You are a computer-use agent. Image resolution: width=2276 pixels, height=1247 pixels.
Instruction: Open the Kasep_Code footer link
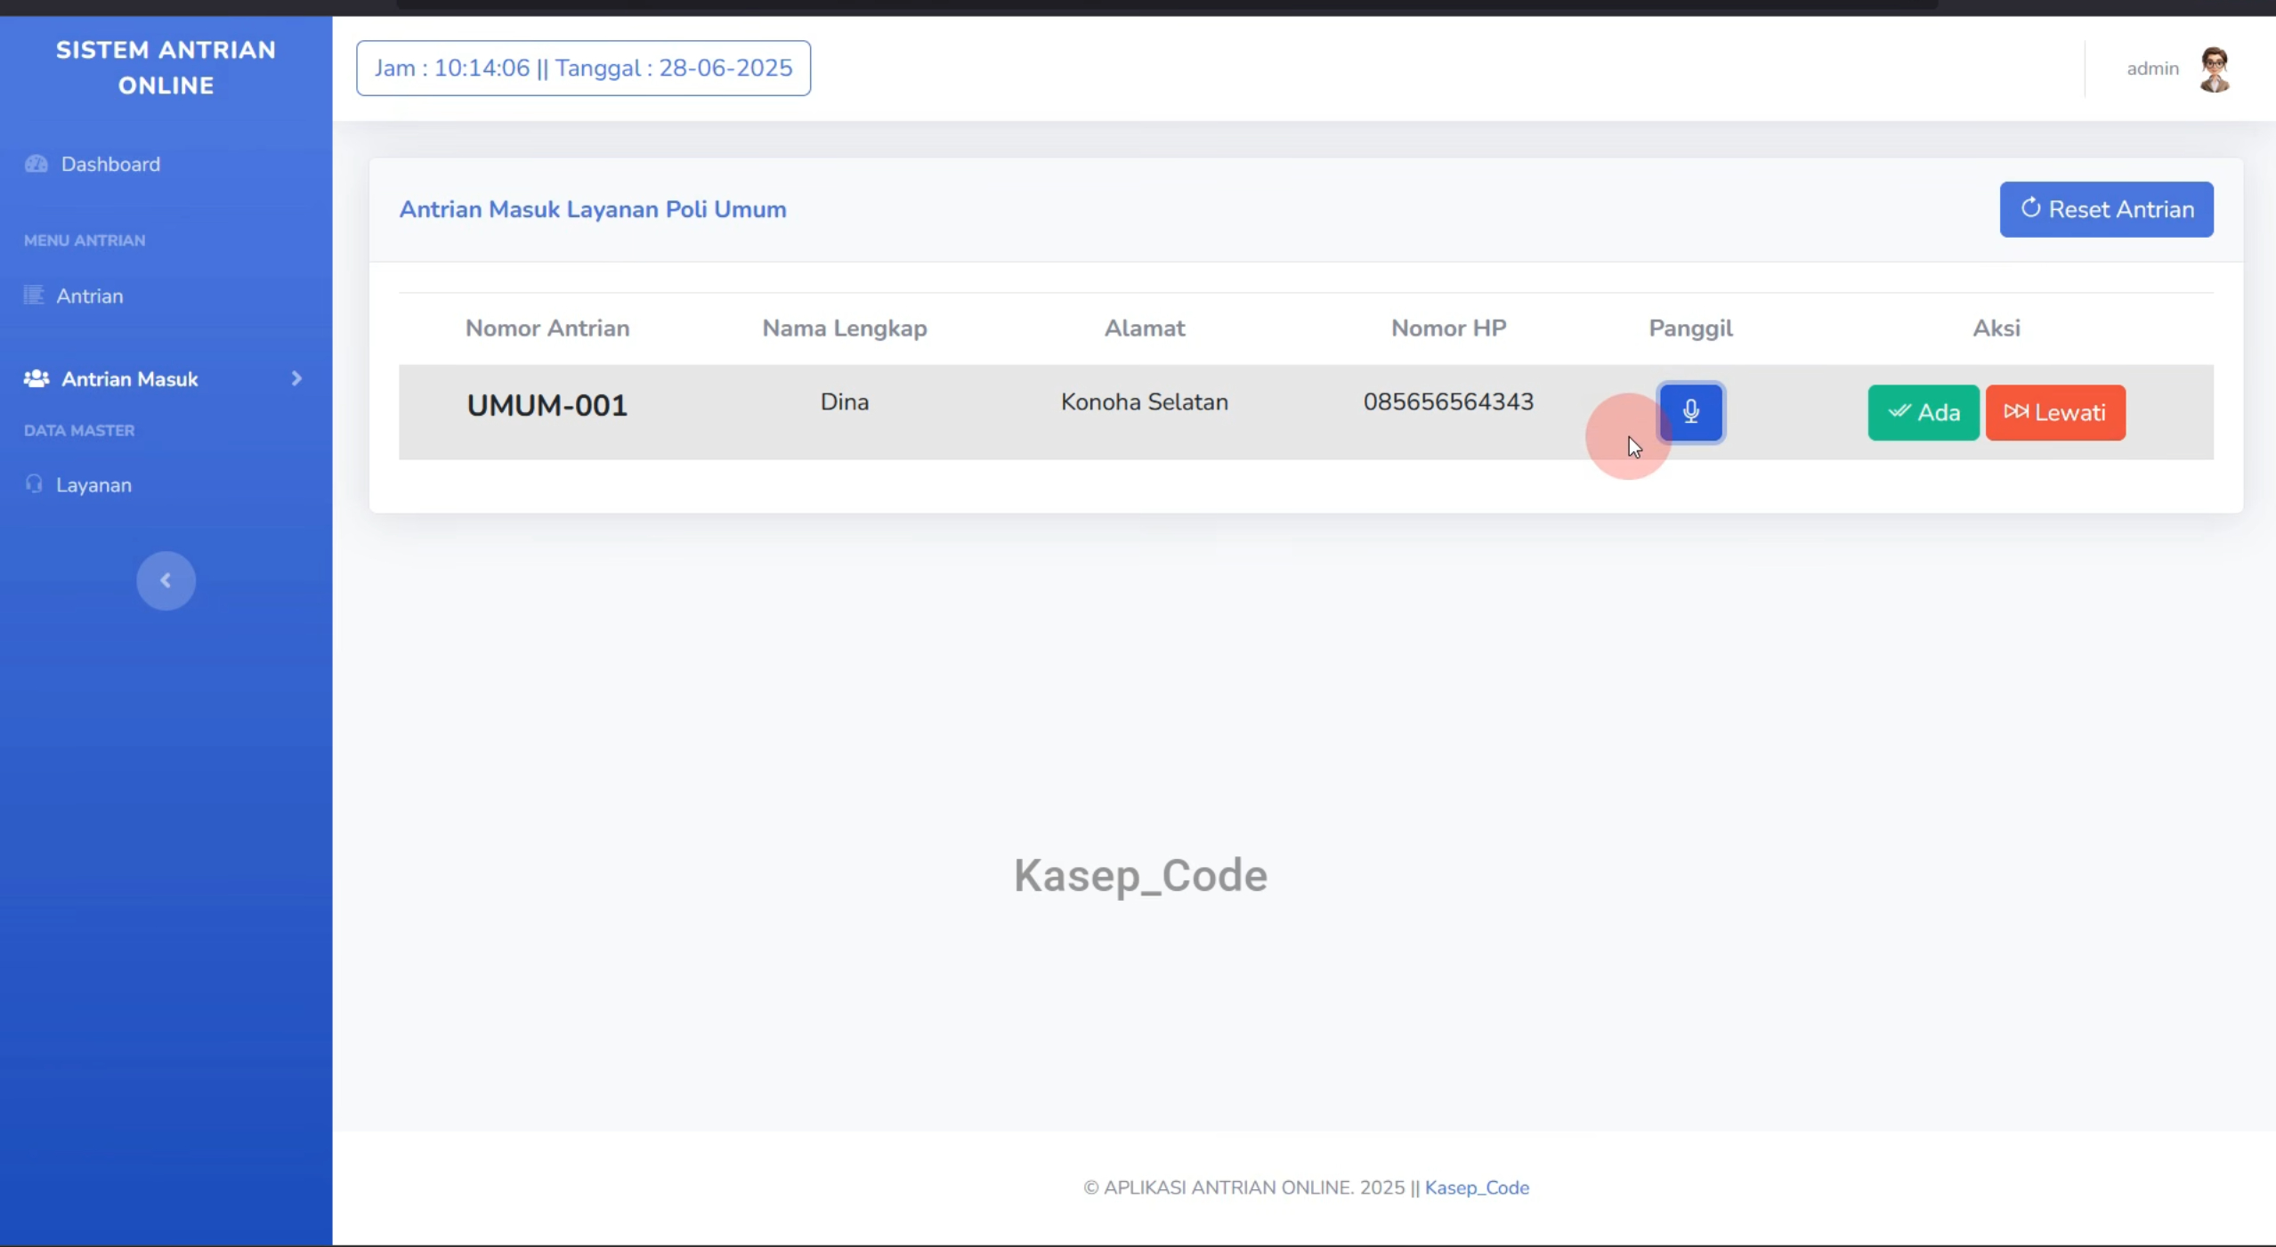pyautogui.click(x=1477, y=1187)
